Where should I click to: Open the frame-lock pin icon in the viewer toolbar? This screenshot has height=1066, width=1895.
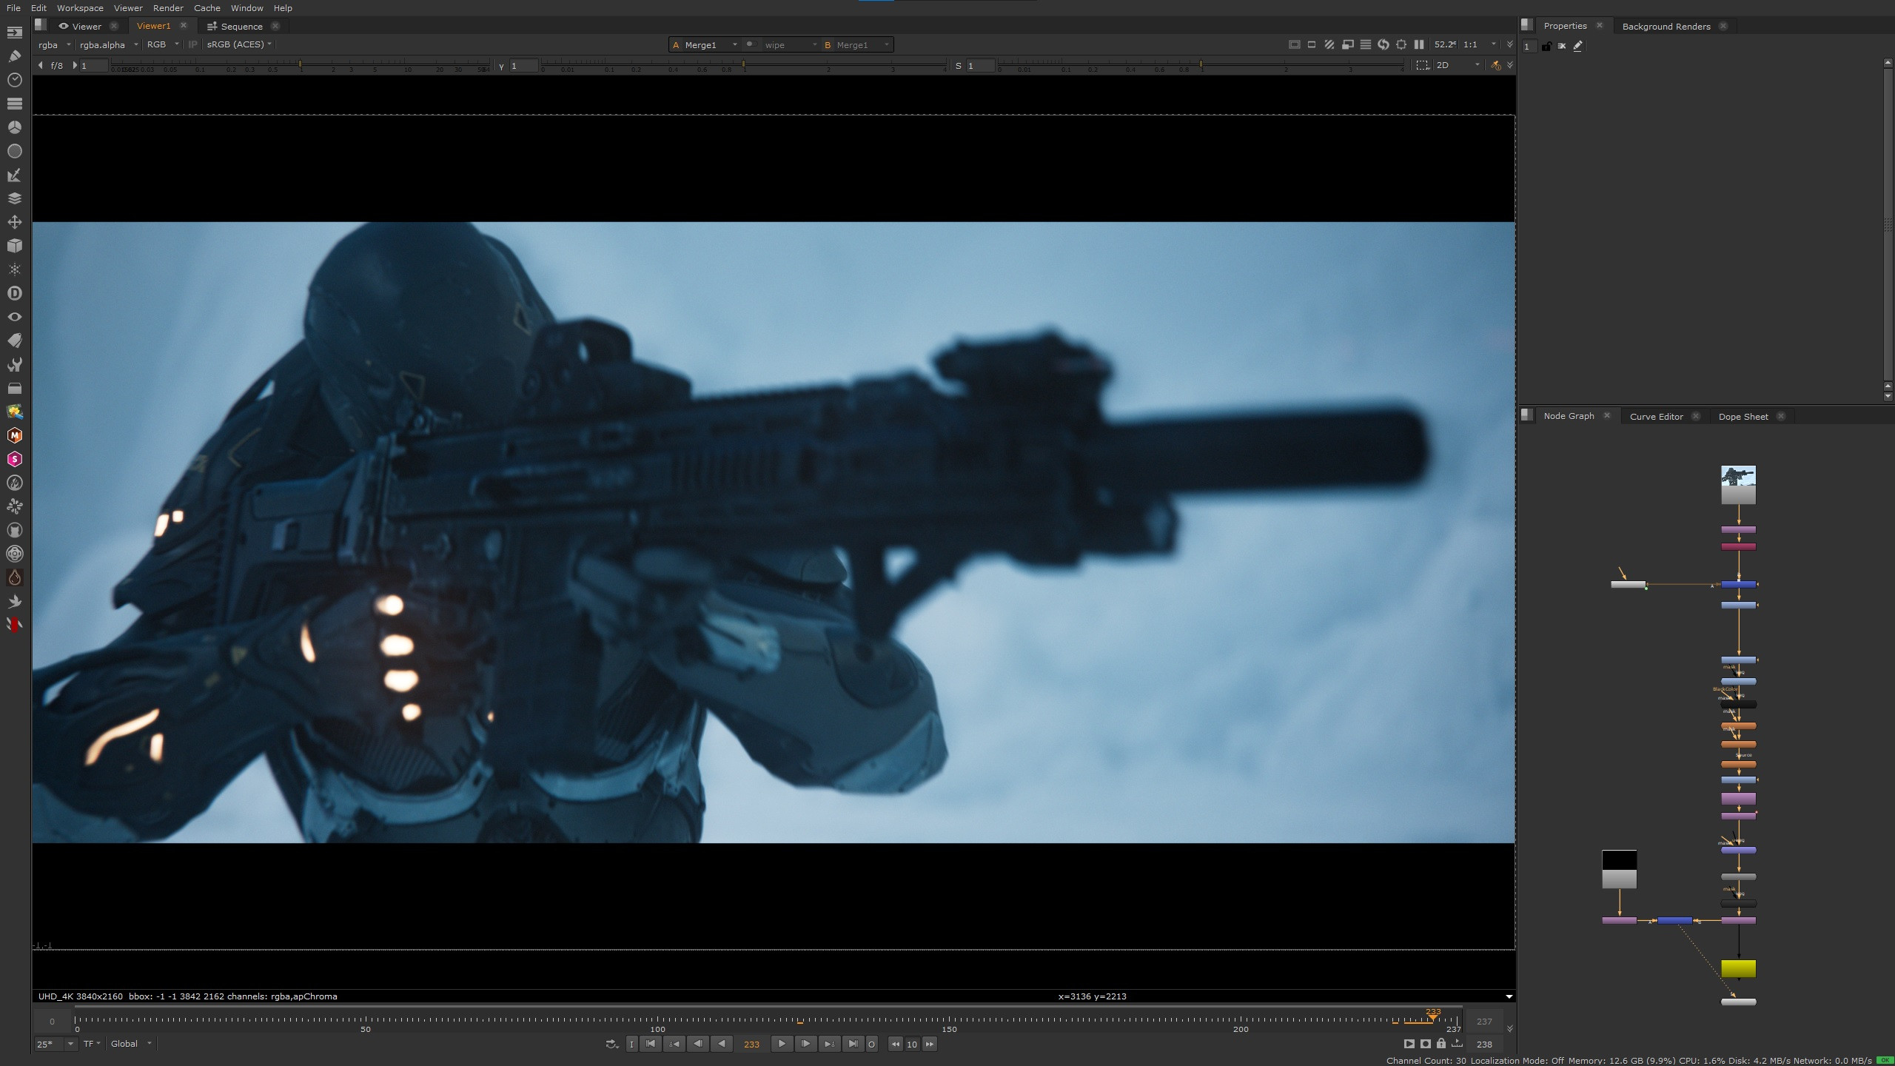[1496, 65]
